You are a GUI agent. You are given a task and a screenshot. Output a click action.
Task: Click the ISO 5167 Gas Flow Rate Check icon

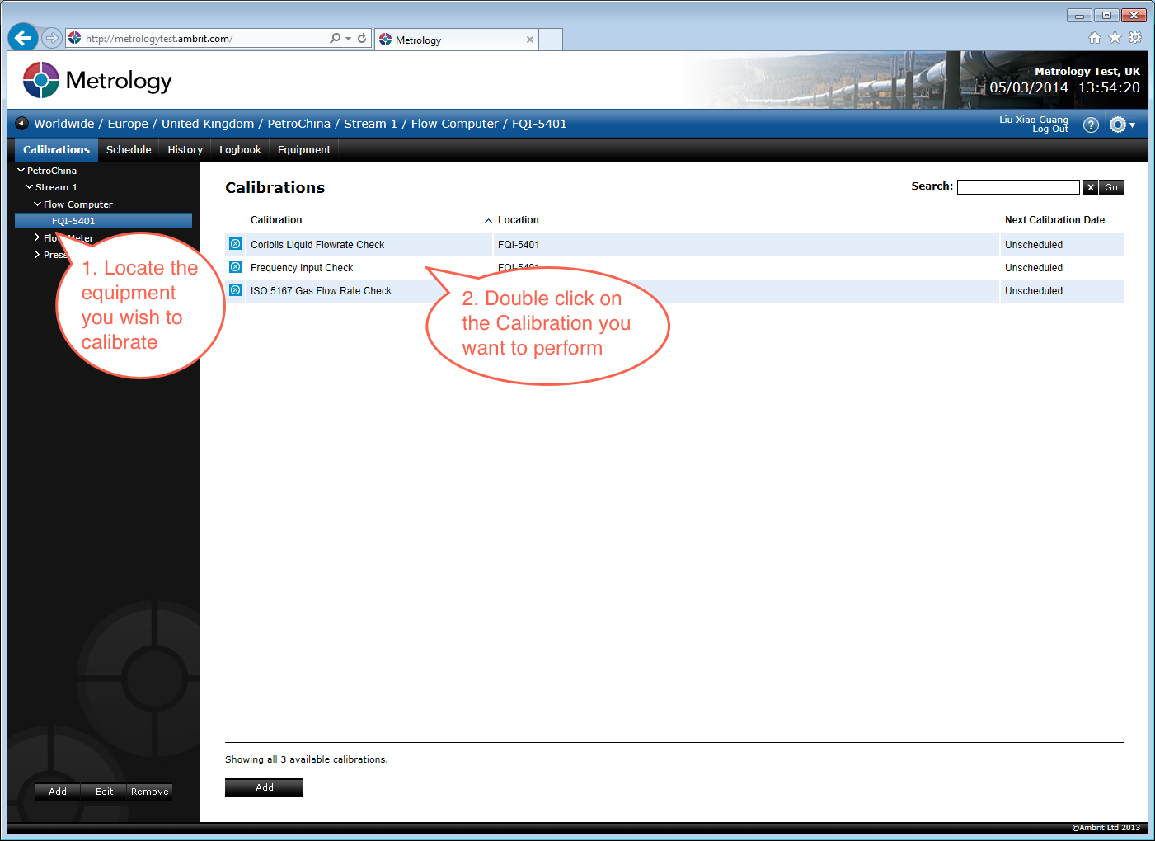(x=235, y=290)
